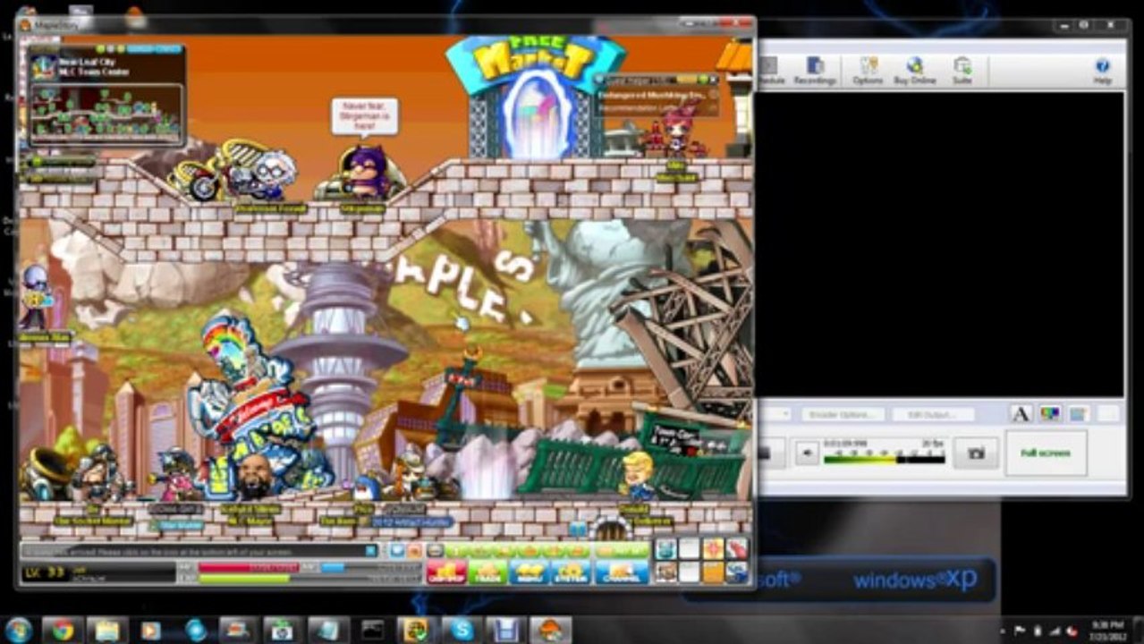Switch to MapleStory via mushroom taskbar icon
The image size is (1144, 644).
pyautogui.click(x=551, y=630)
